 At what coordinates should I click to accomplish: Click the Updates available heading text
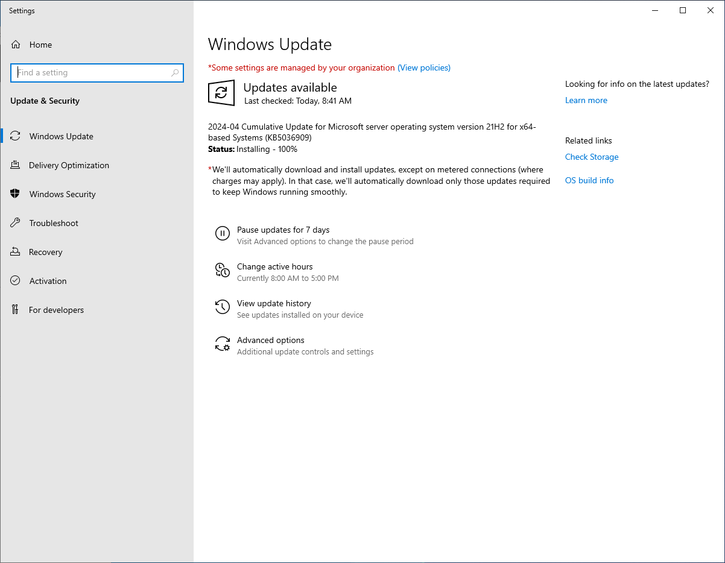click(290, 87)
